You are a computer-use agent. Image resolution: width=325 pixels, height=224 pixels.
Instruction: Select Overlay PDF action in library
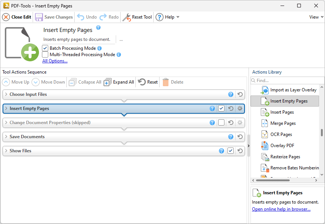click(278, 146)
